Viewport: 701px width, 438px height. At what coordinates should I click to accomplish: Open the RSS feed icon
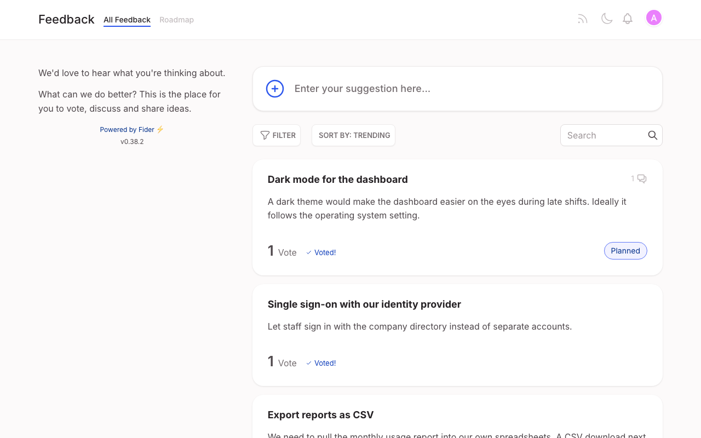tap(583, 19)
